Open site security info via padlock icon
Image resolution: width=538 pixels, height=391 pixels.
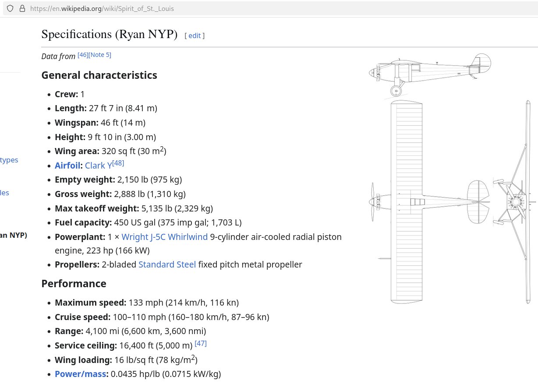click(x=22, y=8)
